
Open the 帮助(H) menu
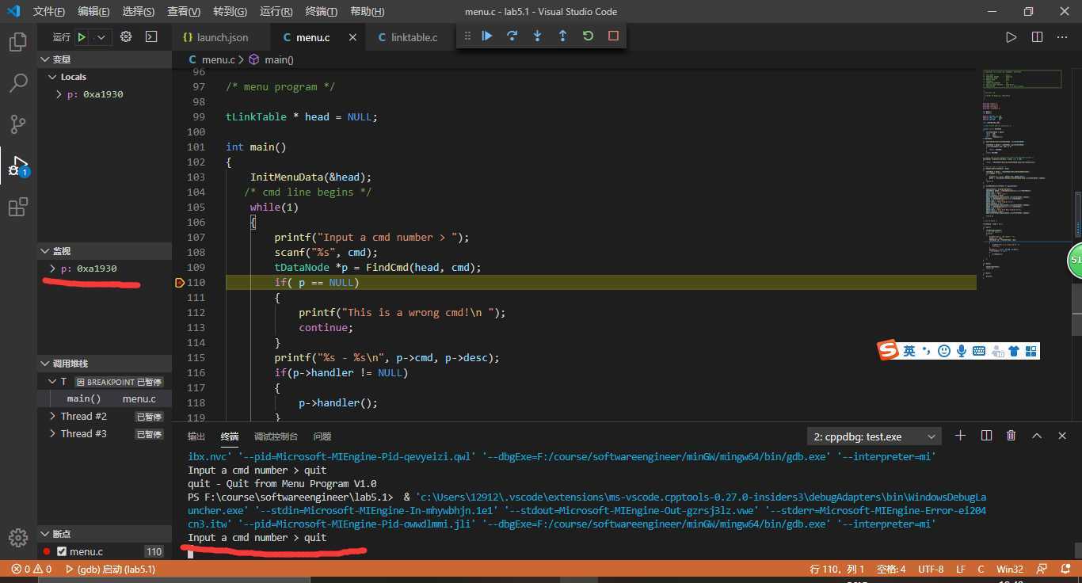click(367, 12)
